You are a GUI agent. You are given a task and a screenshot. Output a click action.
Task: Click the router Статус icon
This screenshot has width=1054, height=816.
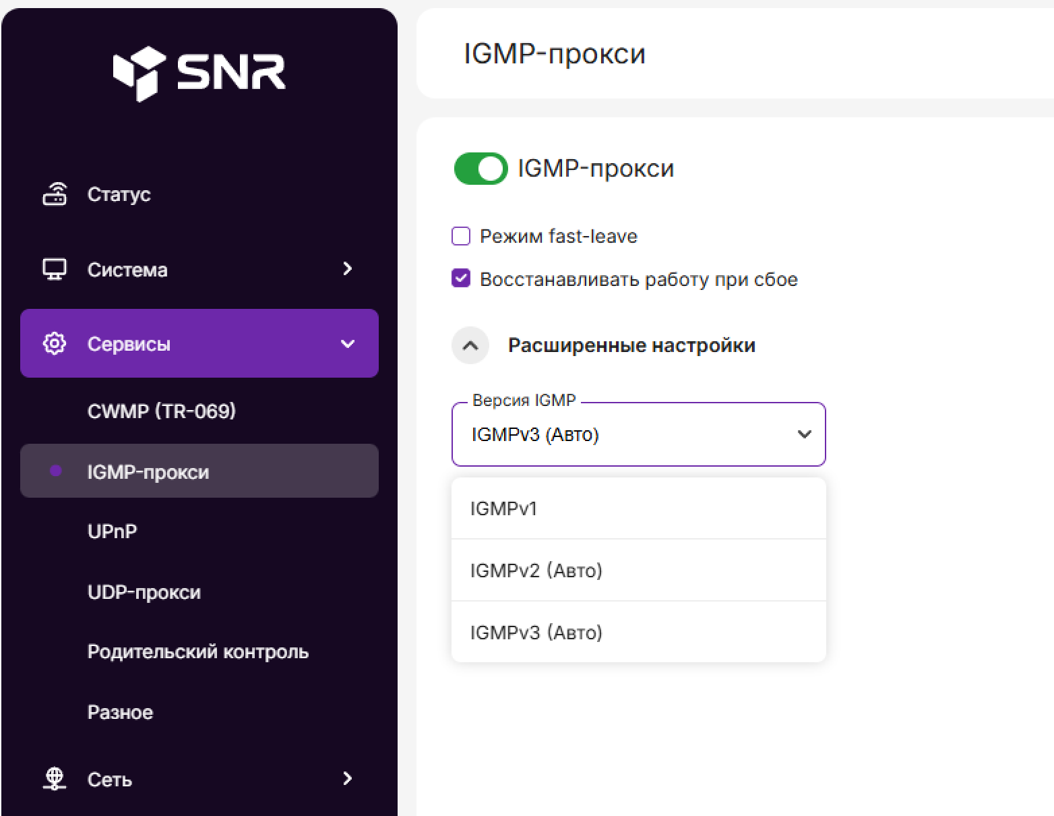point(55,194)
